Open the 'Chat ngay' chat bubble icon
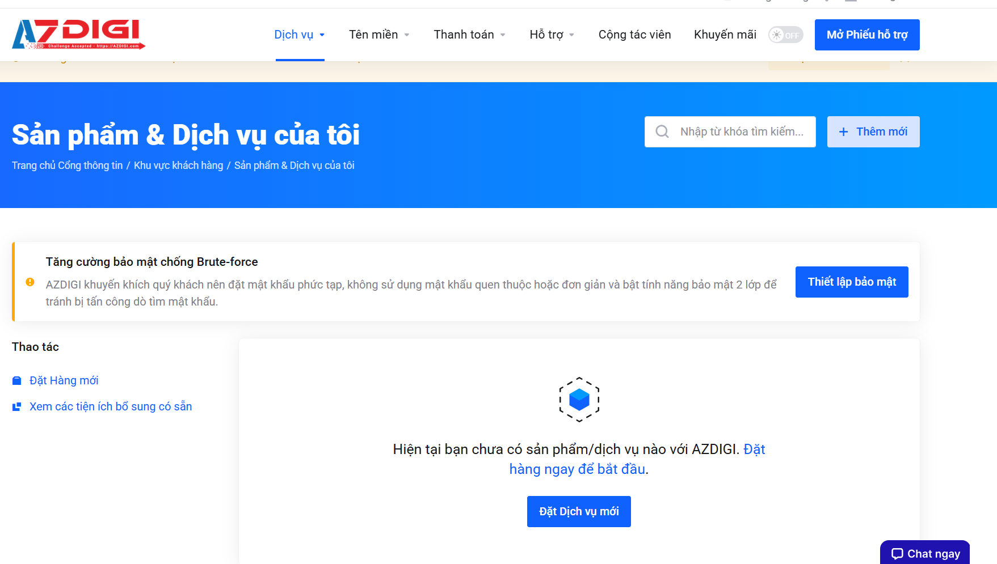The width and height of the screenshot is (997, 564). click(897, 554)
